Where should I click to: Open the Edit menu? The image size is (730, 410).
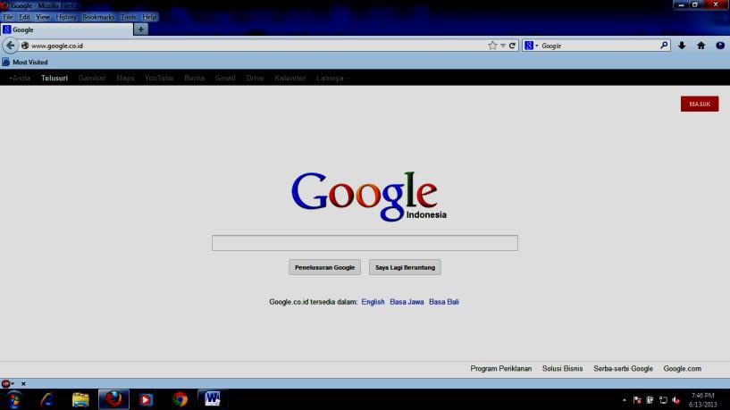[x=24, y=17]
